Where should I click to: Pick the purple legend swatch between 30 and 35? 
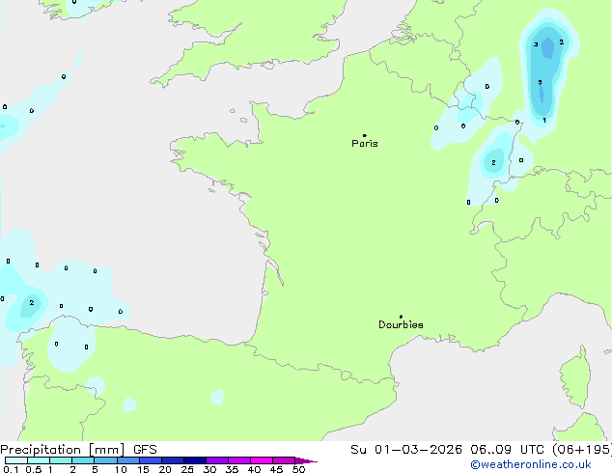(217, 460)
